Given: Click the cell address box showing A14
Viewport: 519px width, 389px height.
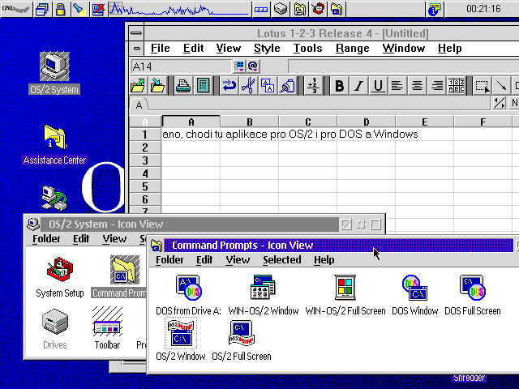Looking at the screenshot, I should pyautogui.click(x=181, y=66).
